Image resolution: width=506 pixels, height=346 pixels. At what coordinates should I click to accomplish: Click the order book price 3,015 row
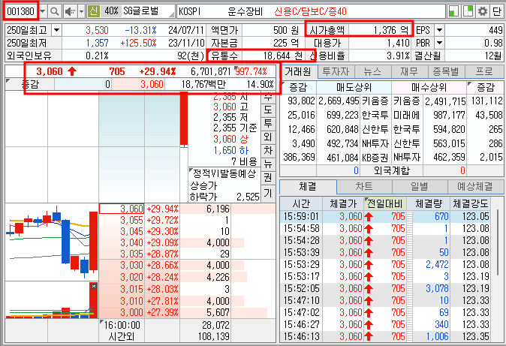(187, 289)
